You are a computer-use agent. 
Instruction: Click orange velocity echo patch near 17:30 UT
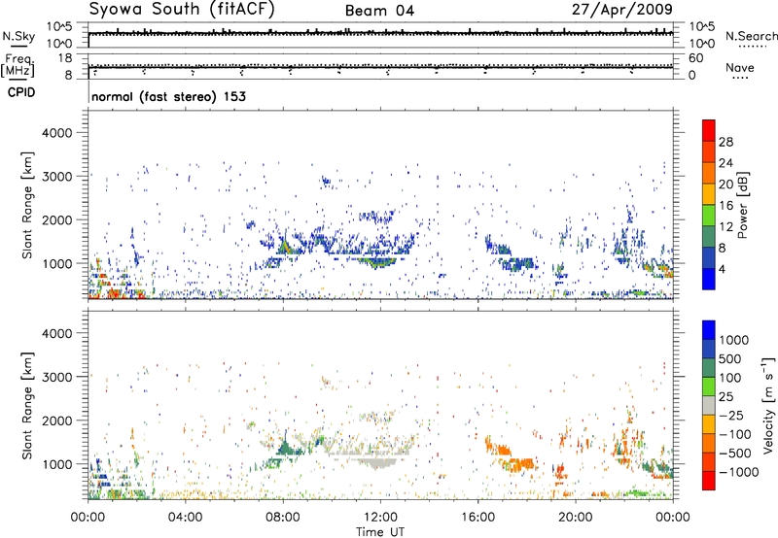[520, 464]
